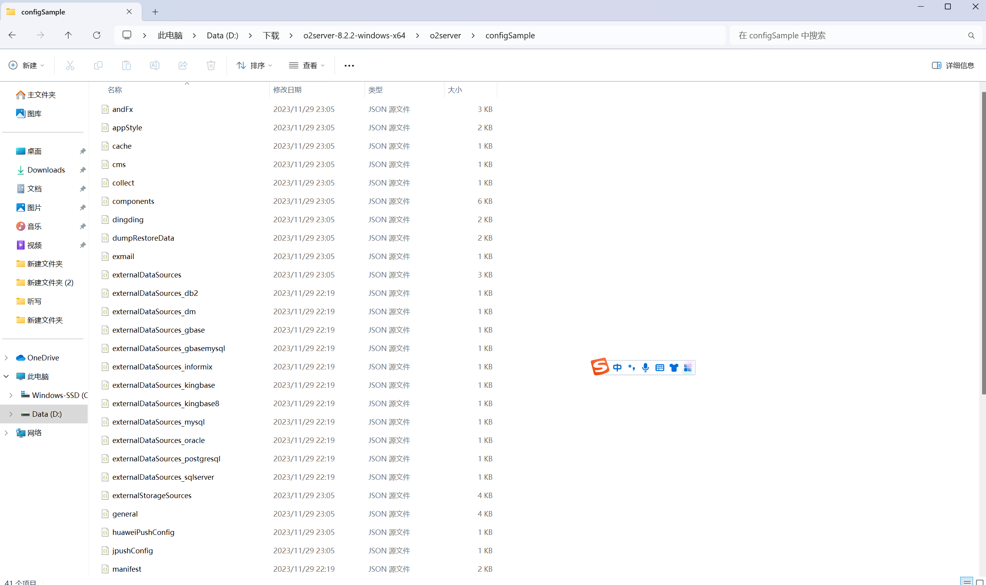The image size is (986, 585).
Task: Click the Paste clipboard icon
Action: (126, 65)
